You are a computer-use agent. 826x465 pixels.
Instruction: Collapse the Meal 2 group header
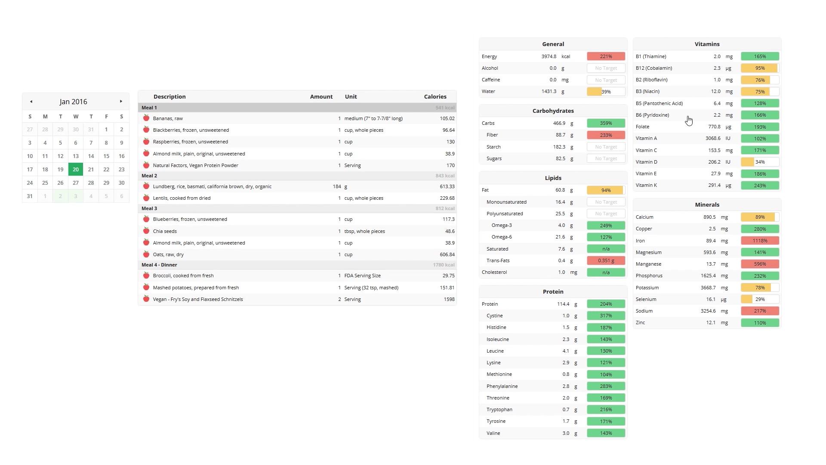[x=149, y=176]
